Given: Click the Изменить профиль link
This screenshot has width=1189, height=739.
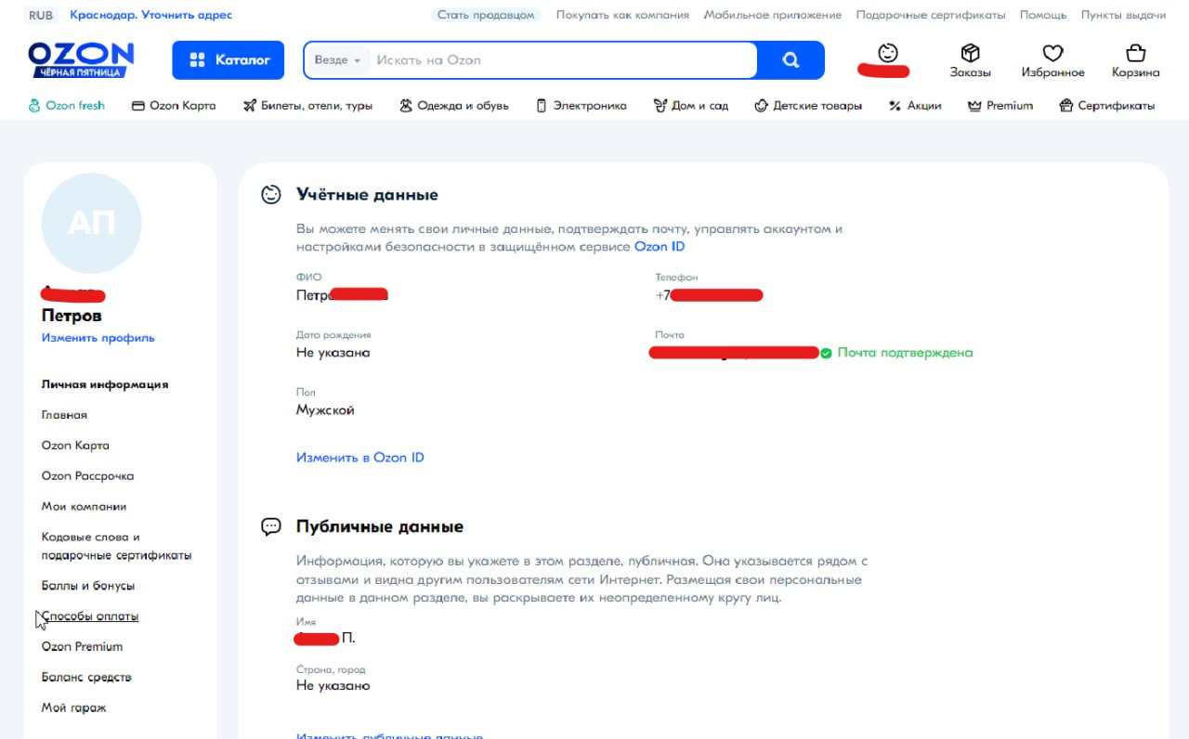Looking at the screenshot, I should click(x=98, y=338).
